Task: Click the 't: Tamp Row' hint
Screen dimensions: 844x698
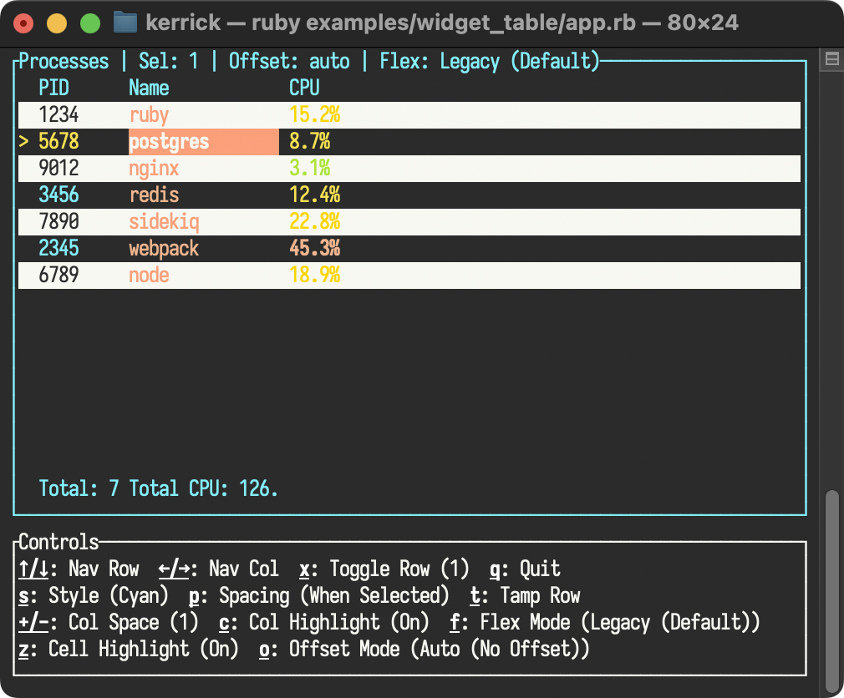Action: [x=526, y=596]
